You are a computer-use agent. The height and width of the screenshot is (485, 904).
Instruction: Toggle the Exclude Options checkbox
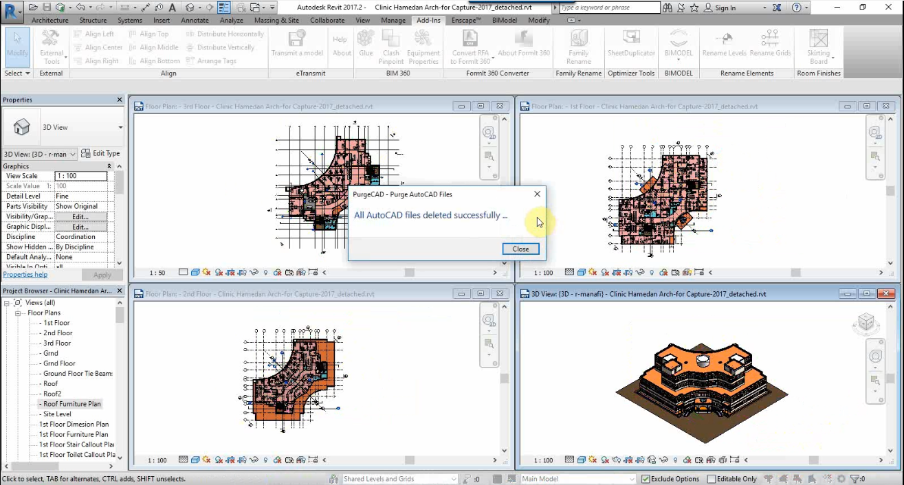pos(646,479)
